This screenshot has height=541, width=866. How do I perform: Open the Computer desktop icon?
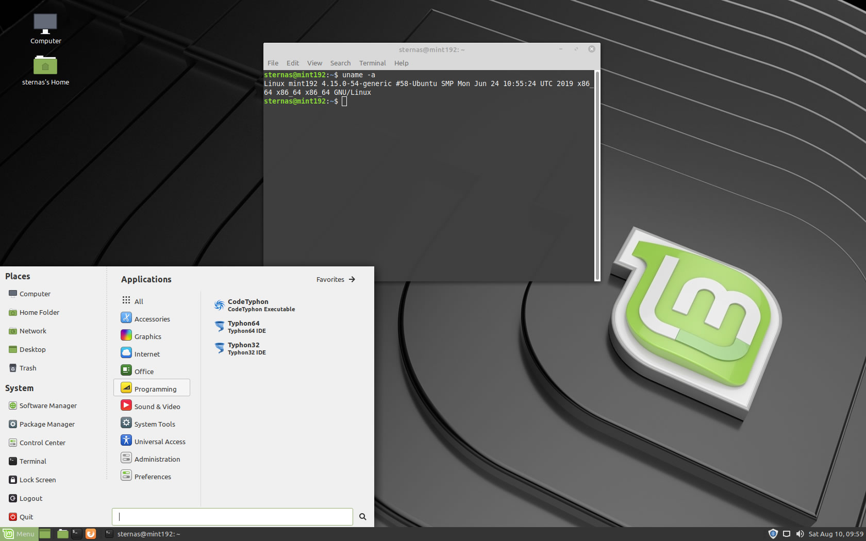tap(45, 29)
